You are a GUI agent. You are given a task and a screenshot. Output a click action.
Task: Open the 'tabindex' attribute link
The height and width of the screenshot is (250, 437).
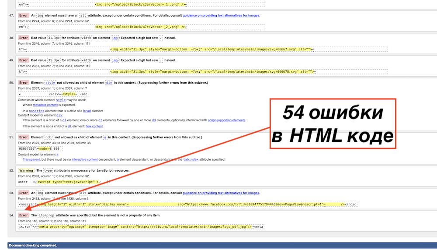pos(191,159)
